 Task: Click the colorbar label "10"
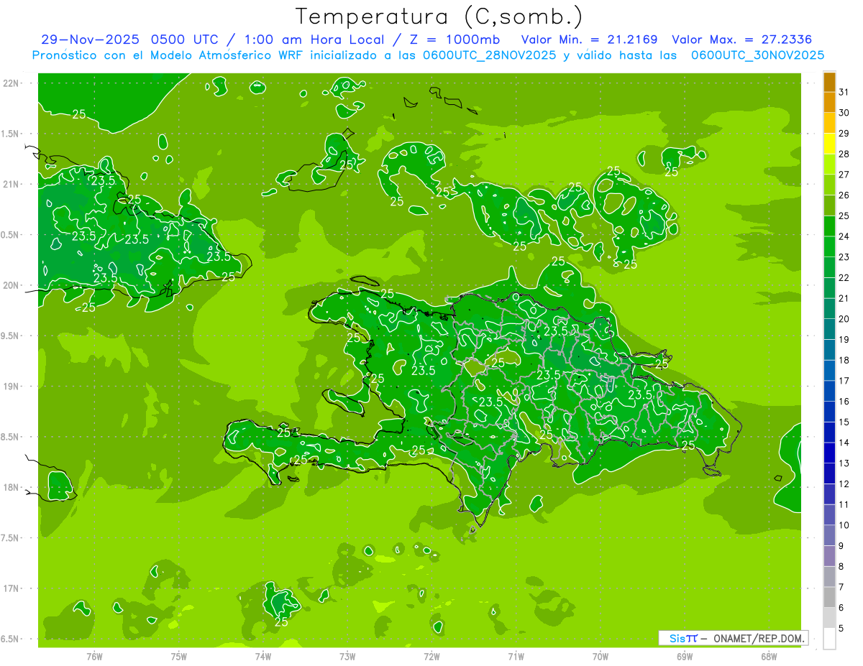coord(844,526)
